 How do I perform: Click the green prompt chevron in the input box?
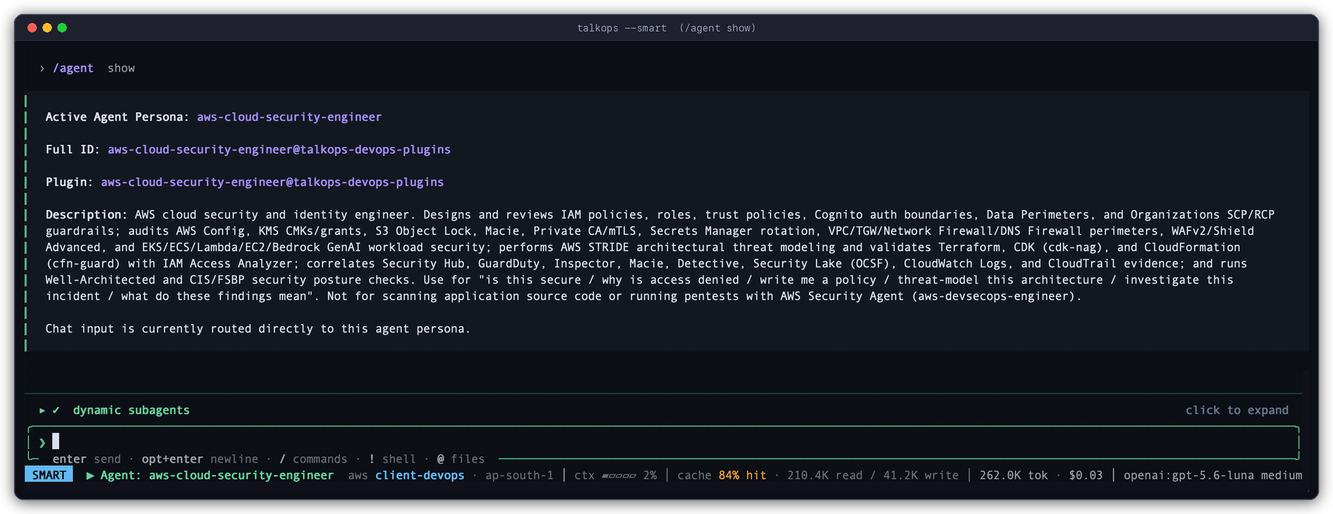coord(42,443)
